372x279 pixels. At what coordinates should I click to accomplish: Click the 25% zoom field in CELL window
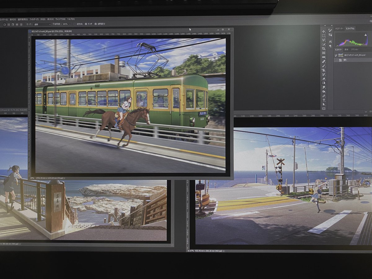pyautogui.click(x=32, y=178)
